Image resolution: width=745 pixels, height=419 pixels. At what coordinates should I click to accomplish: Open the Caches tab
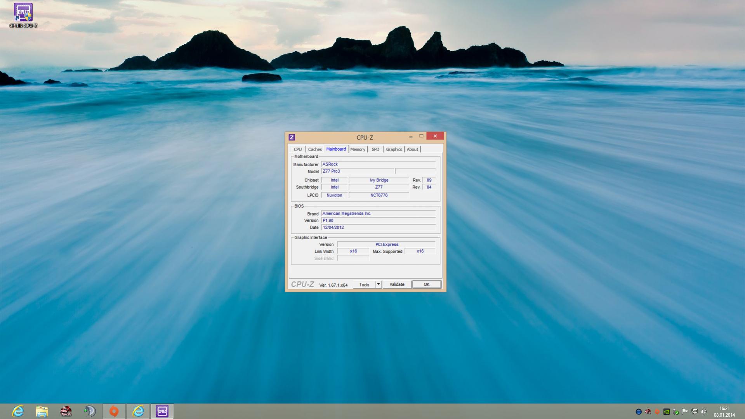pos(315,150)
